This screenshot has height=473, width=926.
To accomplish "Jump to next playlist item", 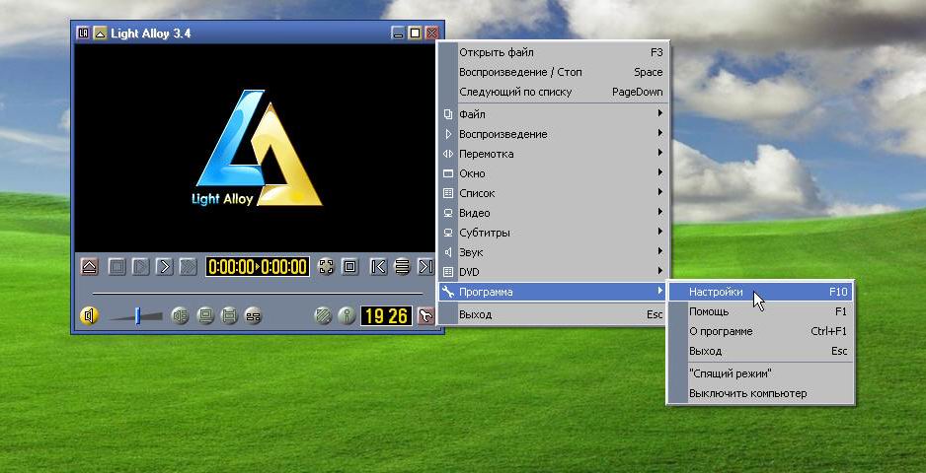I will (425, 267).
